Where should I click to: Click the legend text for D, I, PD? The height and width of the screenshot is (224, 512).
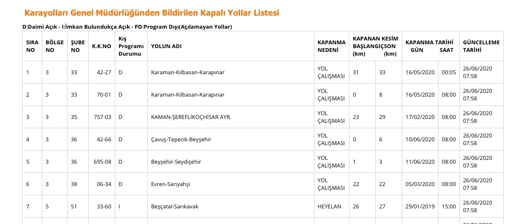(127, 27)
